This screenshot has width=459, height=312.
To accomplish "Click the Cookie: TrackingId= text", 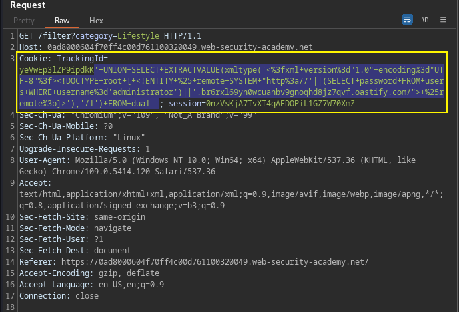I will pos(63,59).
